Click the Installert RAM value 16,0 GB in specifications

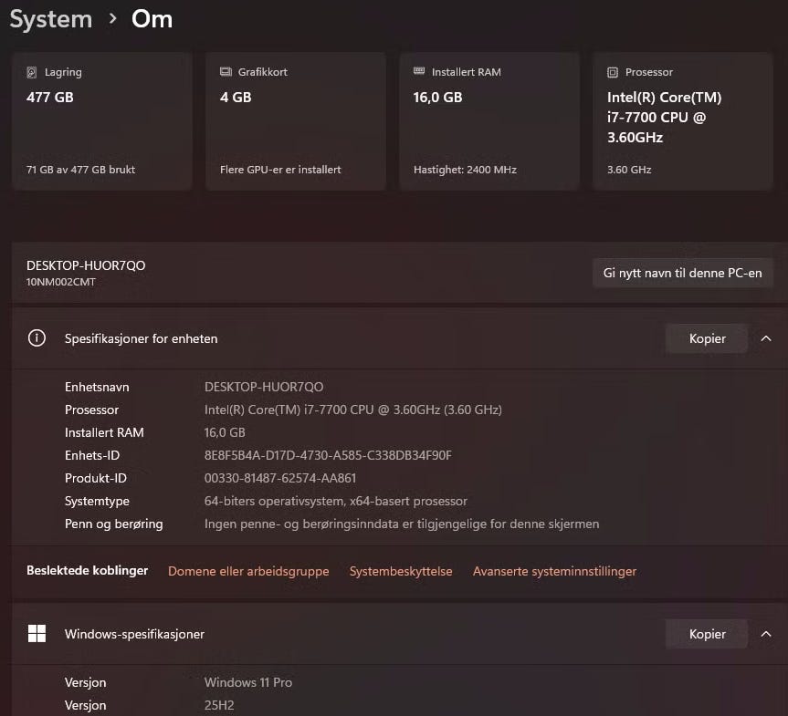pyautogui.click(x=225, y=432)
